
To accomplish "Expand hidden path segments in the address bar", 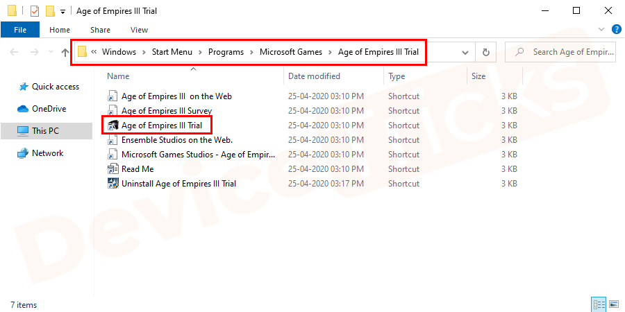I will point(94,52).
